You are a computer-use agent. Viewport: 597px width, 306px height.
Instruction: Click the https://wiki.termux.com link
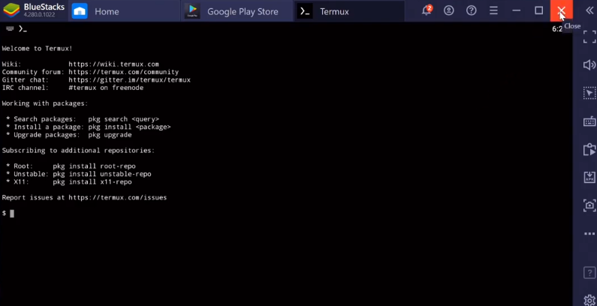[x=114, y=64]
